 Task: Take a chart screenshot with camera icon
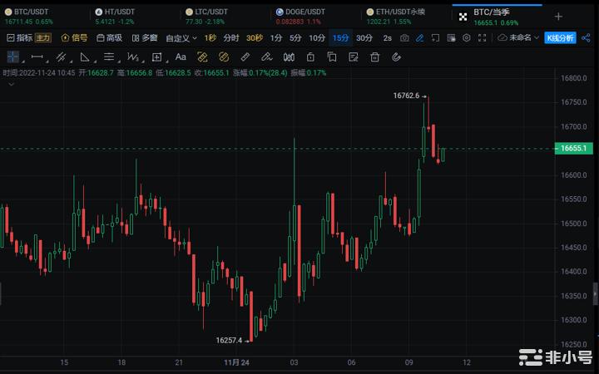coord(404,38)
